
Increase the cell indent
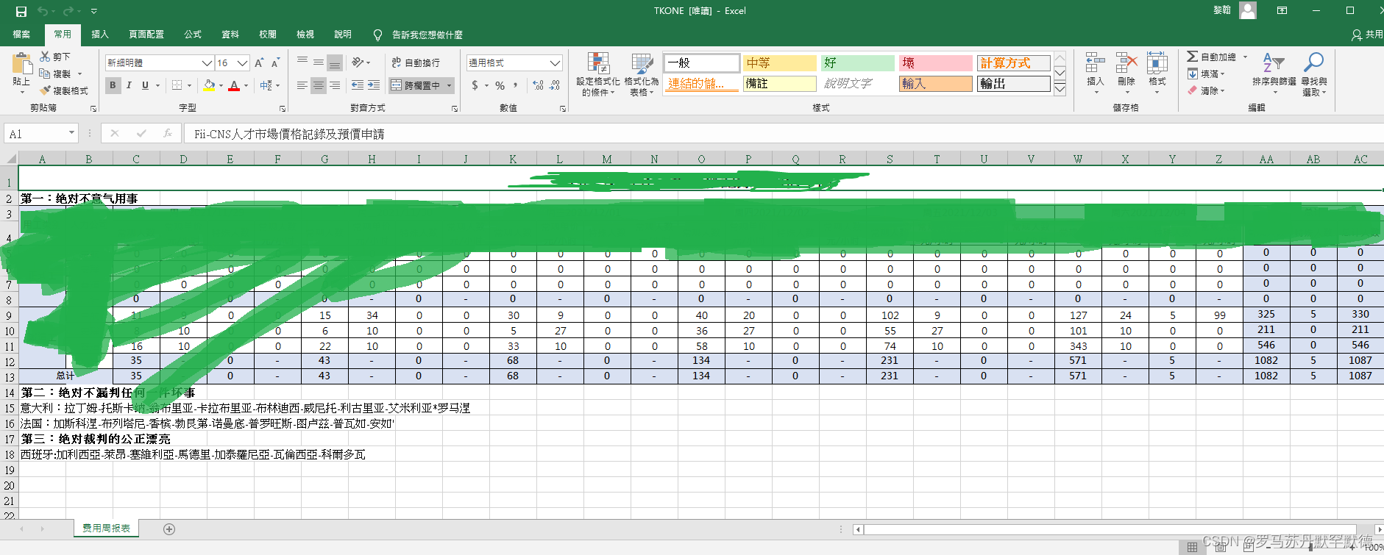pyautogui.click(x=374, y=85)
